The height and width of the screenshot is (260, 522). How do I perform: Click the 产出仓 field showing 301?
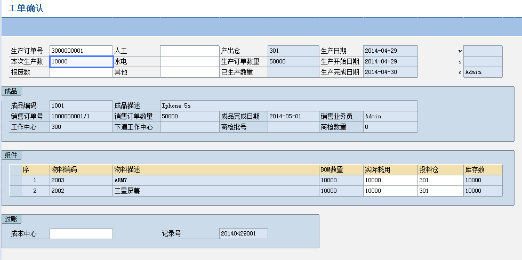[x=293, y=51]
